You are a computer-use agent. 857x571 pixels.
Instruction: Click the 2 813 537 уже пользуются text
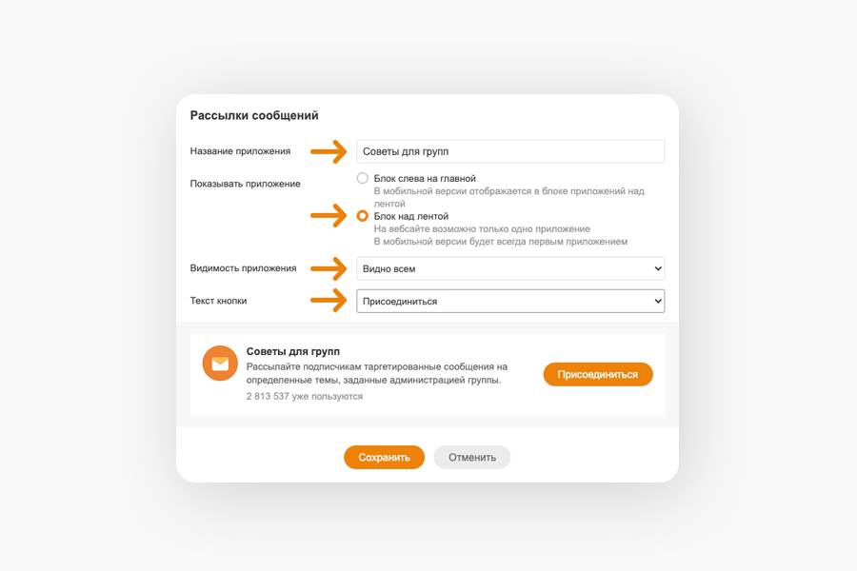(305, 396)
